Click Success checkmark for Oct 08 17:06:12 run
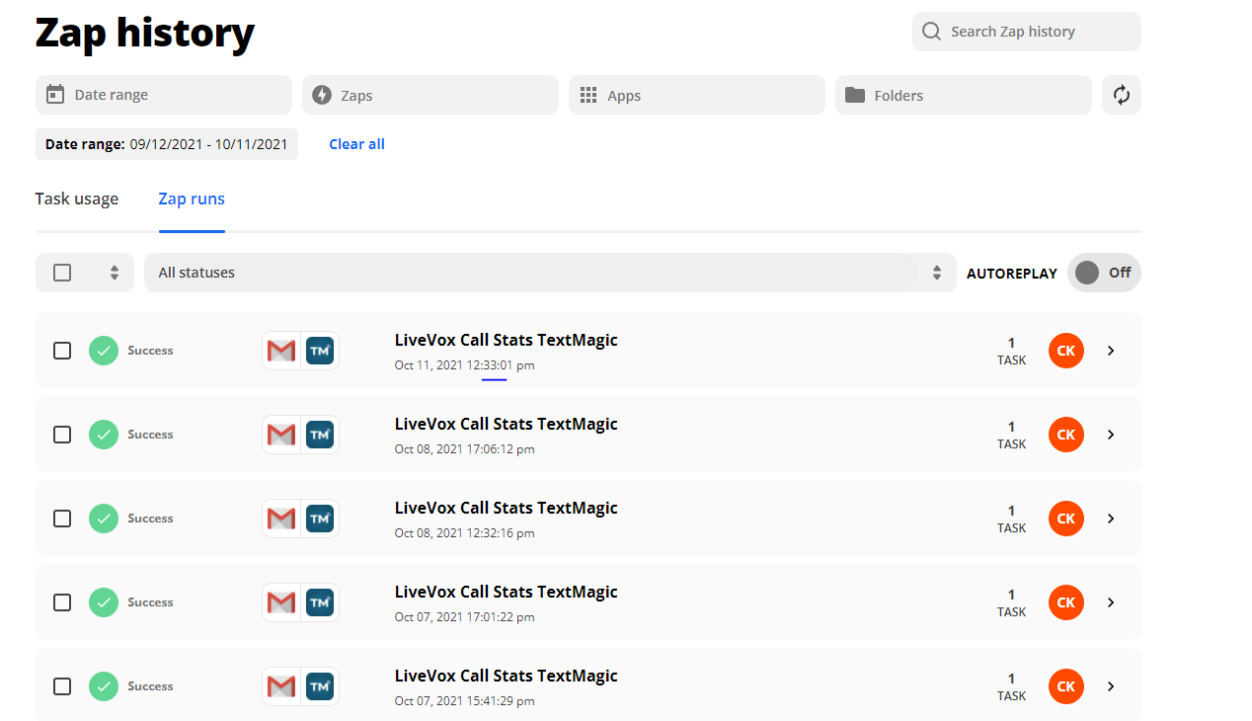Screen dimensions: 1252x721 (x=104, y=435)
